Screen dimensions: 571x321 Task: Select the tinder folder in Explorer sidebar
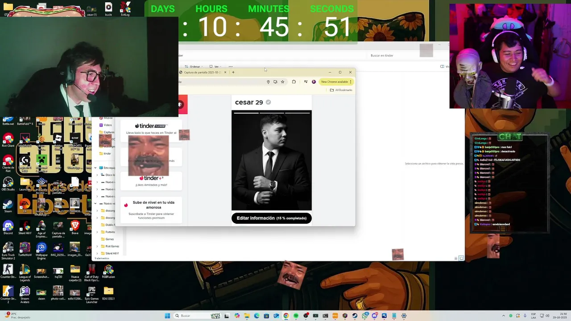tap(105, 153)
